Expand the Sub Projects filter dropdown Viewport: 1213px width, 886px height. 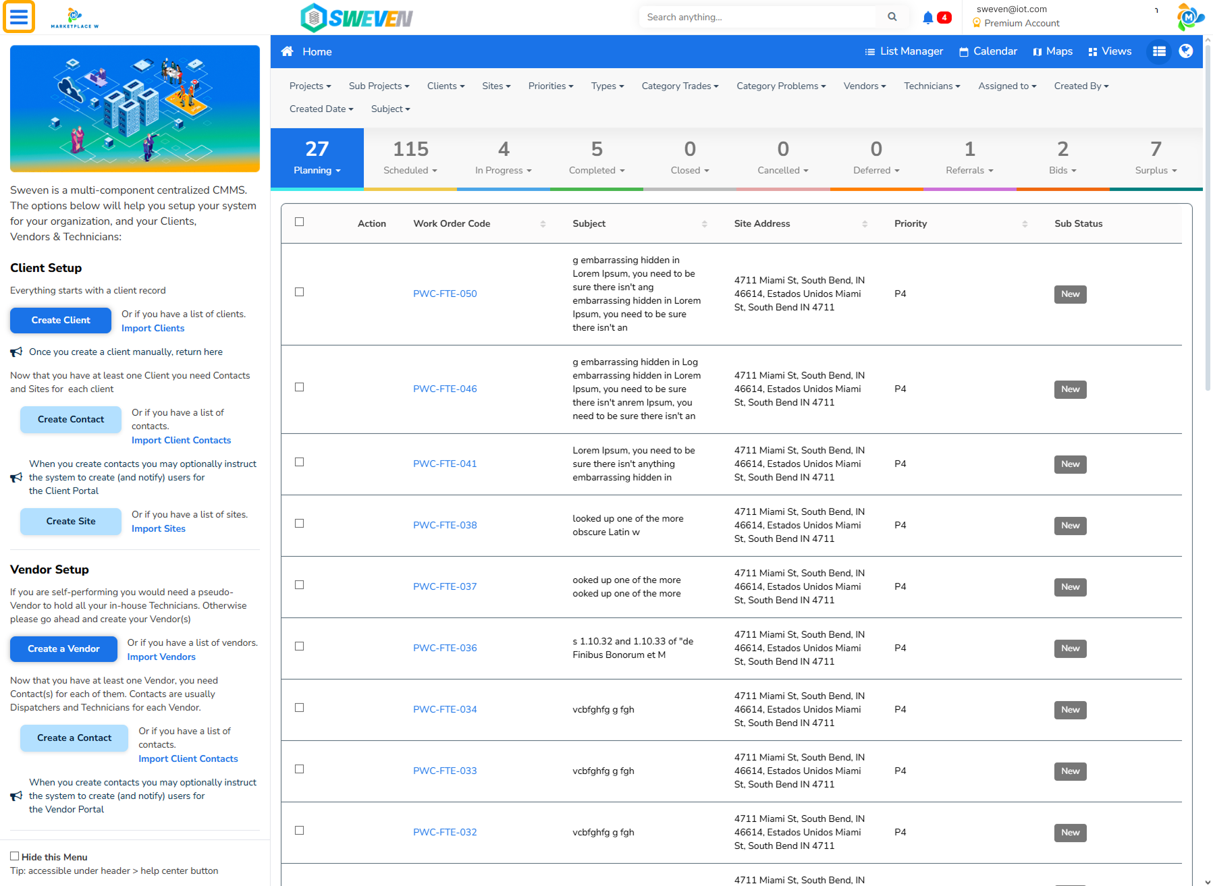pyautogui.click(x=379, y=86)
